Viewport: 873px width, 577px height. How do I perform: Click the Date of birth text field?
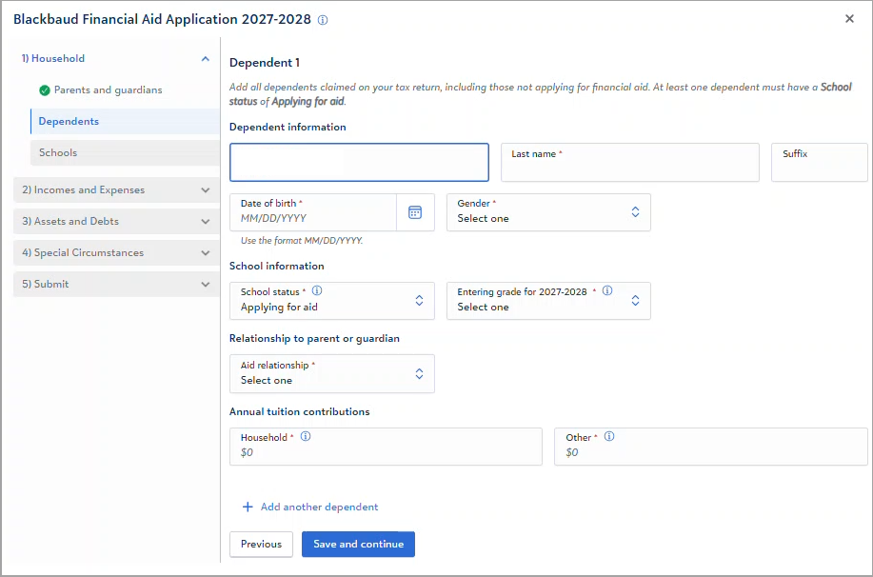[x=313, y=212]
